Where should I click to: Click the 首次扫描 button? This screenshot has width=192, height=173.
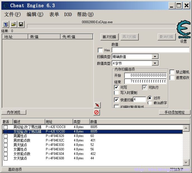[109, 37]
